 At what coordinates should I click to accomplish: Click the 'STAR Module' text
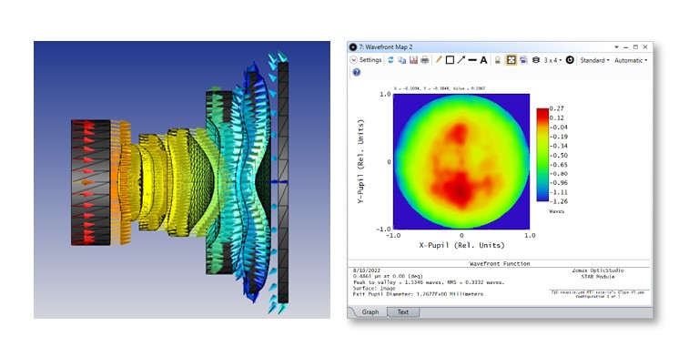click(598, 277)
